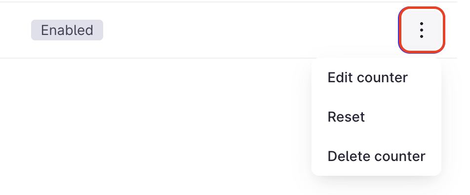Click the Reset text in popup
470x195 pixels.
[x=346, y=117]
